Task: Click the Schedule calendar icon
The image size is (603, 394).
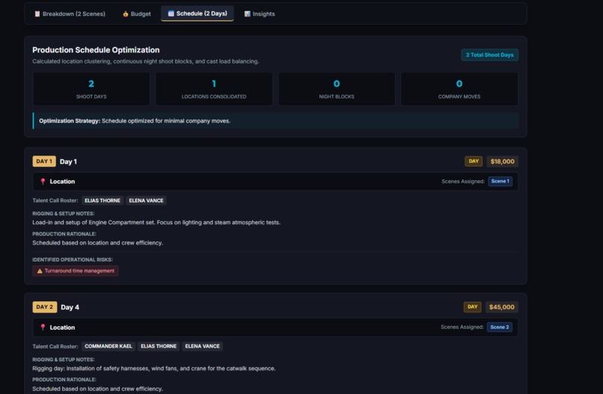Action: (171, 13)
